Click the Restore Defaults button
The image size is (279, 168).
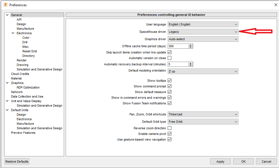(17, 161)
